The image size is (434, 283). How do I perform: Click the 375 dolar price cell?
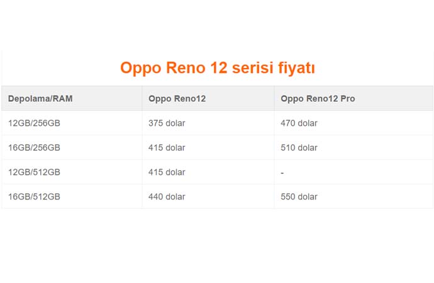coord(167,123)
